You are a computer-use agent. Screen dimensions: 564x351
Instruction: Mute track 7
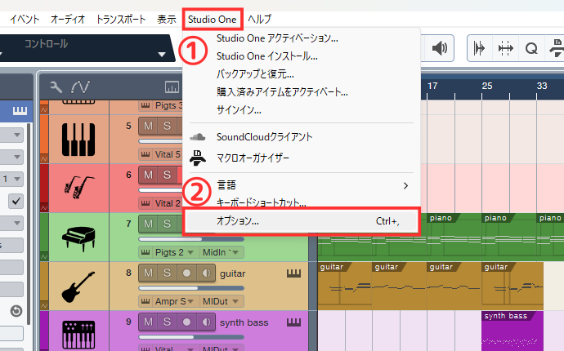tap(148, 224)
